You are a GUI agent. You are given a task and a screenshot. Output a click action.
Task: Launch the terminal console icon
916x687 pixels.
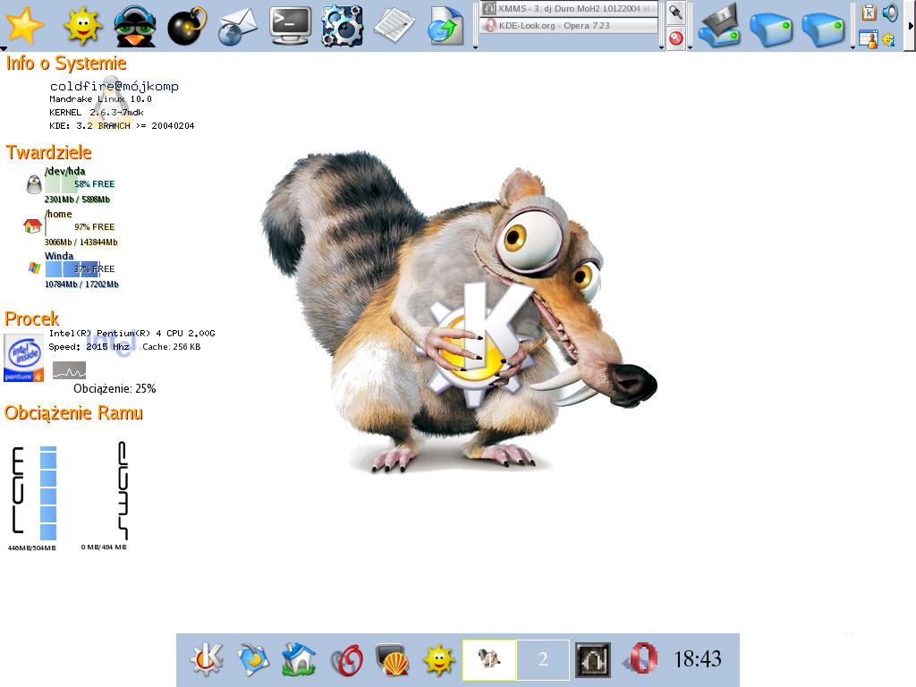click(x=291, y=26)
